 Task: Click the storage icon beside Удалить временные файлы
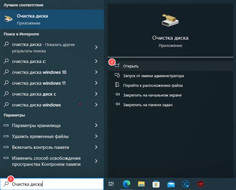pos(6,136)
